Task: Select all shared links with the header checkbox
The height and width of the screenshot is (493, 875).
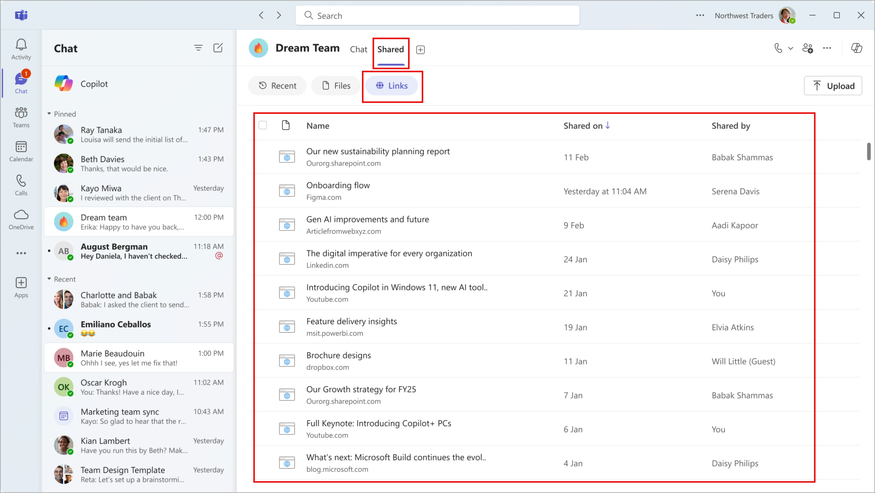Action: pyautogui.click(x=263, y=125)
